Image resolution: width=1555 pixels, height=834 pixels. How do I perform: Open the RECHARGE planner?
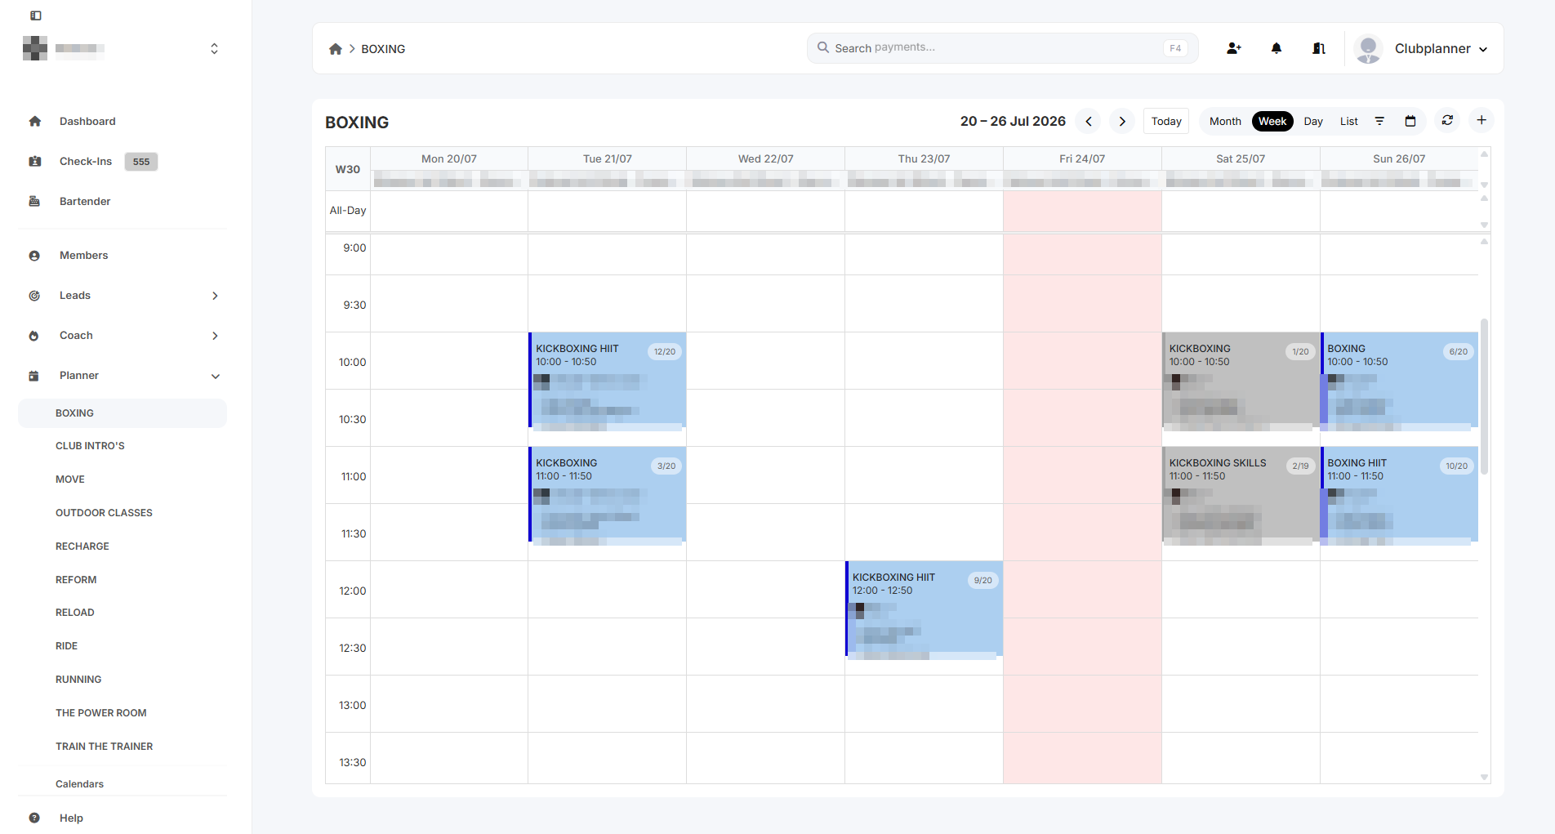pyautogui.click(x=82, y=546)
